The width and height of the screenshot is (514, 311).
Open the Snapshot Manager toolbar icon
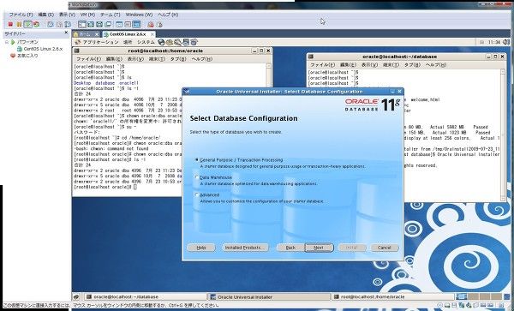tap(68, 24)
